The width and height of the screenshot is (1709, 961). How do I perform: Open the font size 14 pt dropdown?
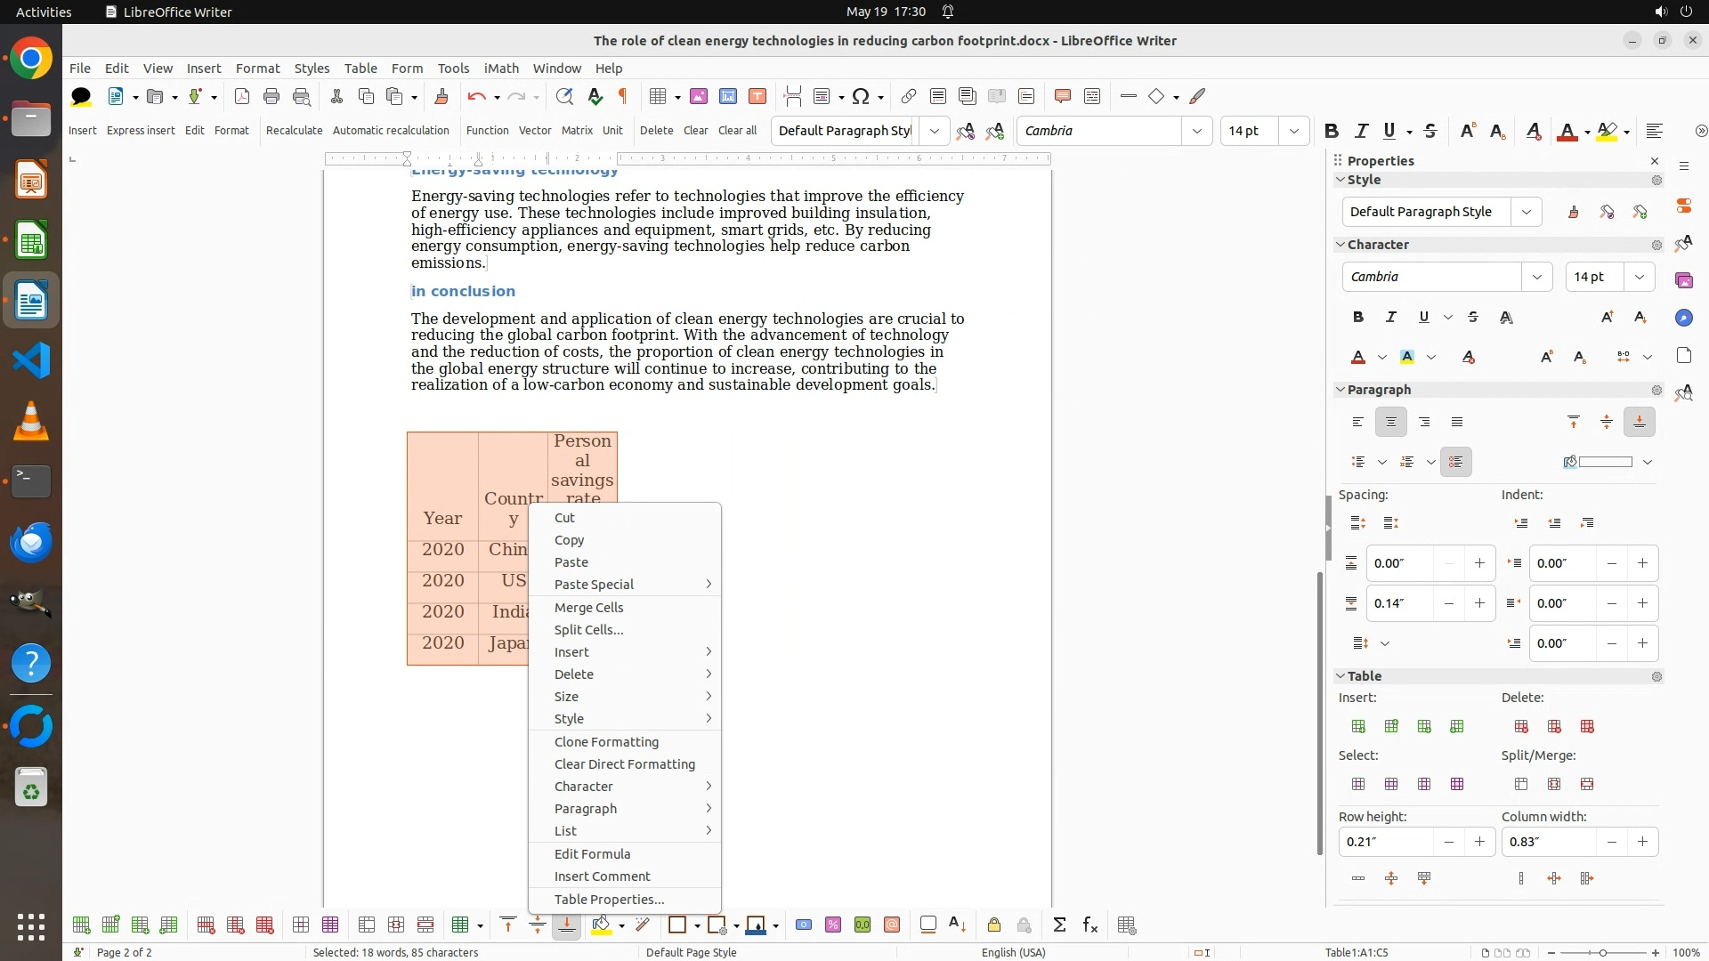click(x=1293, y=131)
